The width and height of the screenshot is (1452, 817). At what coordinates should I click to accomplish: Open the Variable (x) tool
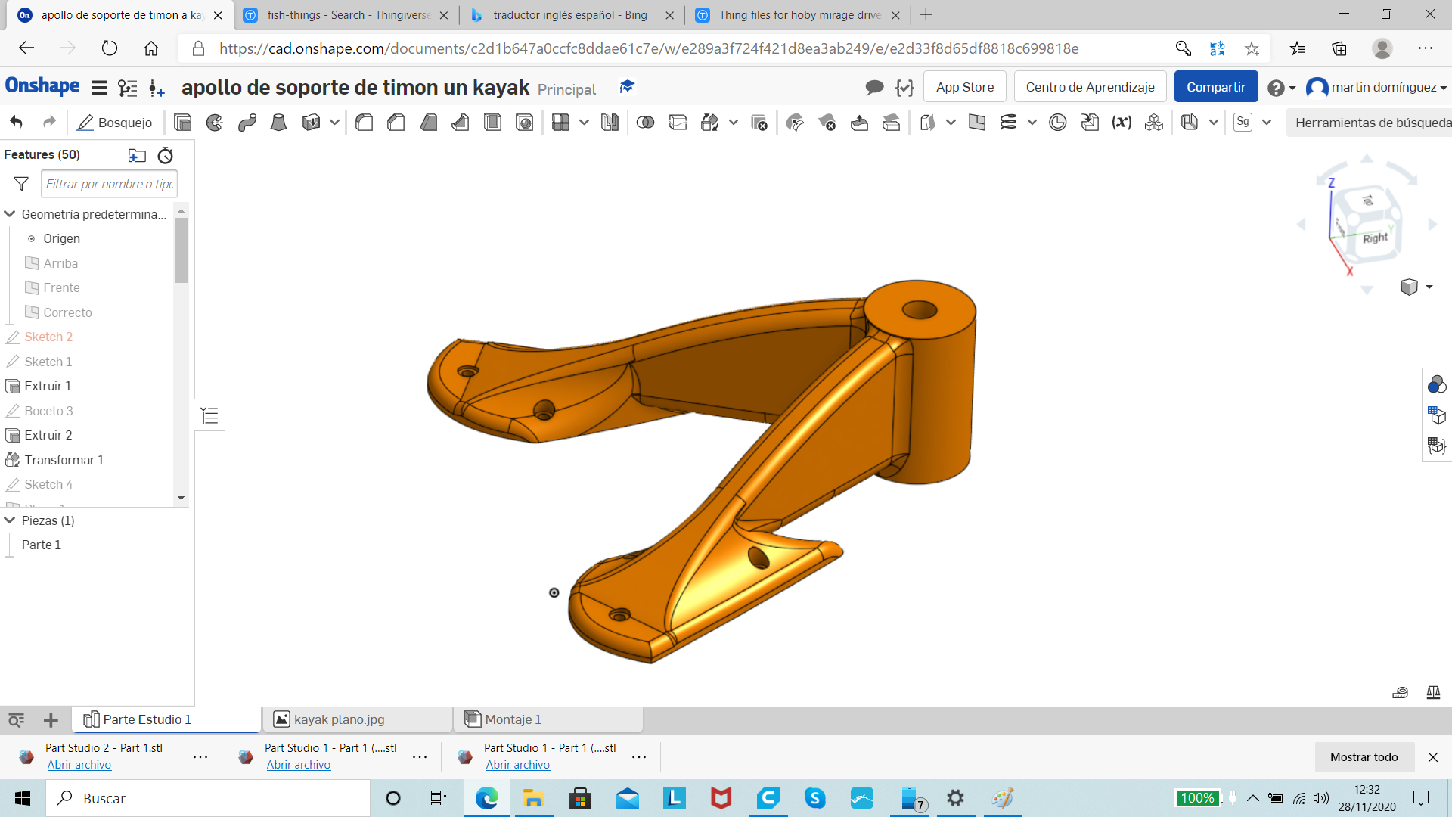(x=1122, y=123)
